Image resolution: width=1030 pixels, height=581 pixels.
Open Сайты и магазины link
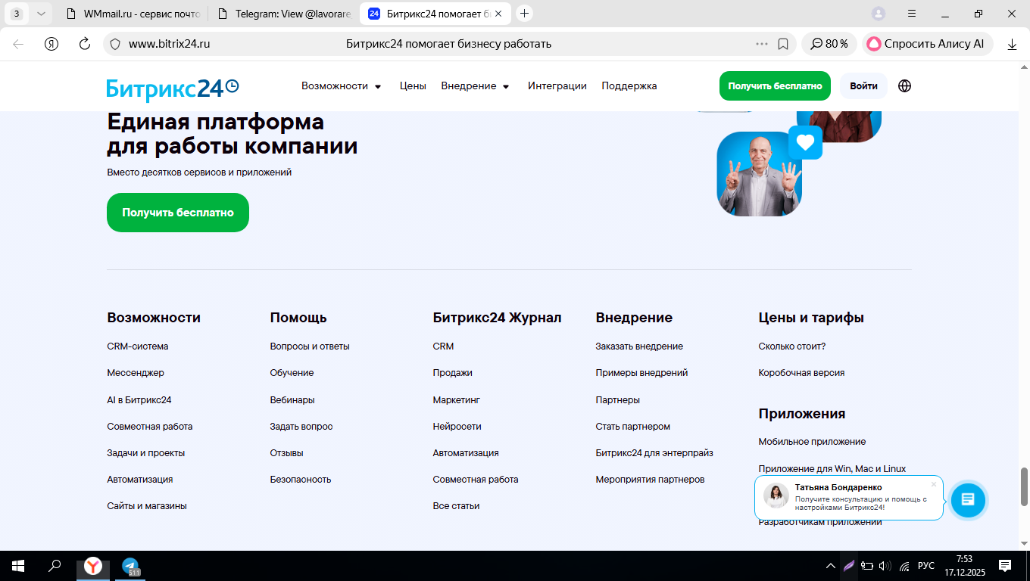point(147,506)
